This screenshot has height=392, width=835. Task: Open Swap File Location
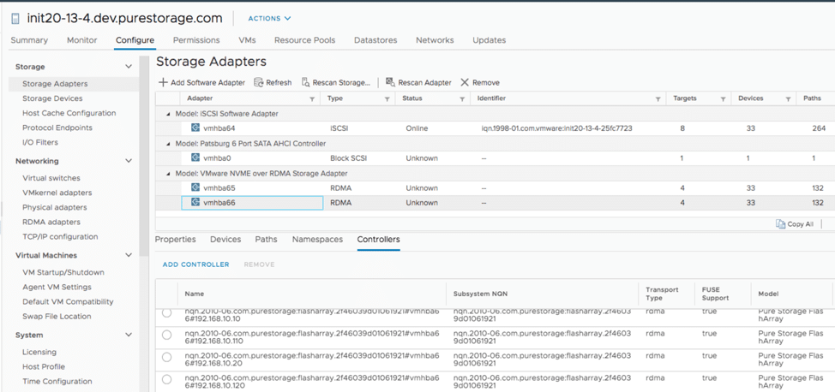[57, 316]
